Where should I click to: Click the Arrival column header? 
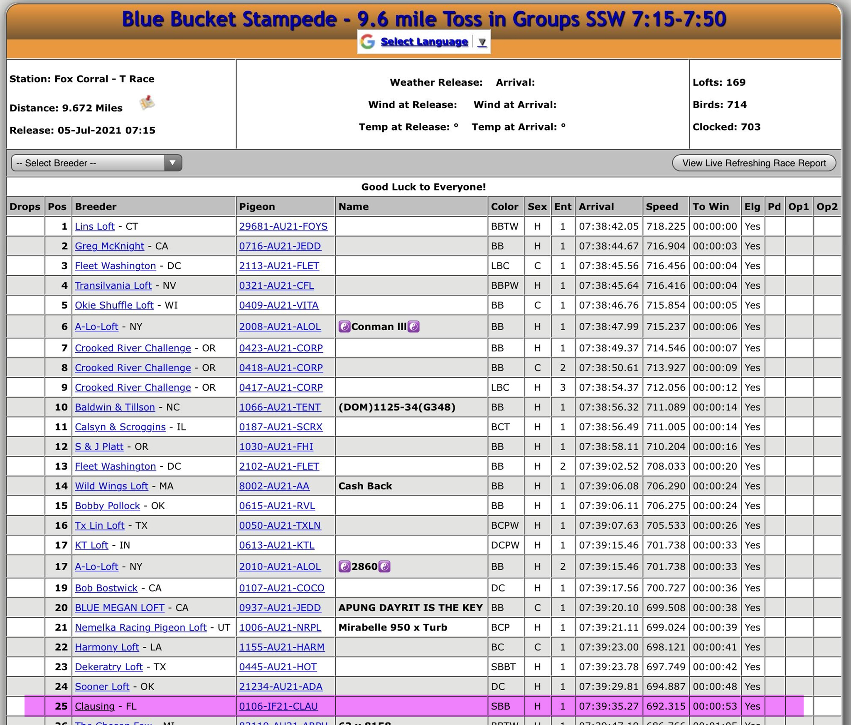(596, 207)
